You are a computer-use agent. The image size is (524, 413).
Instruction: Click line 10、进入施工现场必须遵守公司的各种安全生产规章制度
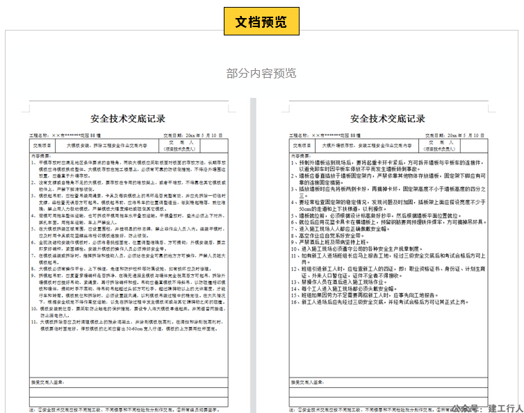[357, 248]
